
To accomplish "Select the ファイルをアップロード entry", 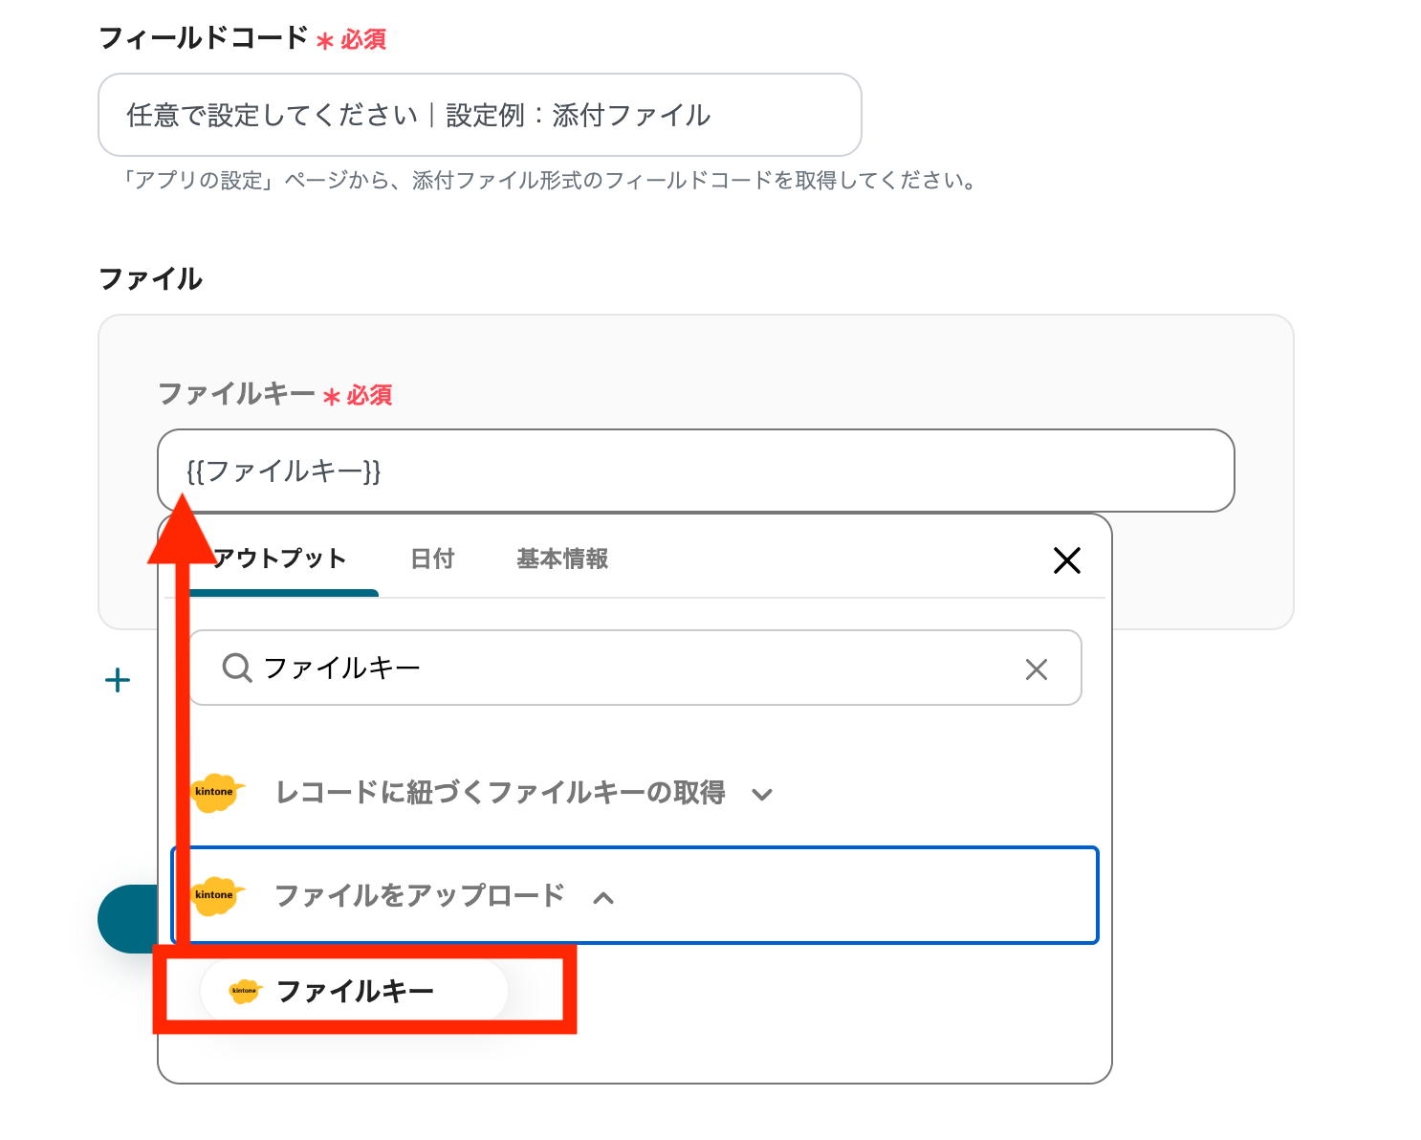I will (x=419, y=895).
